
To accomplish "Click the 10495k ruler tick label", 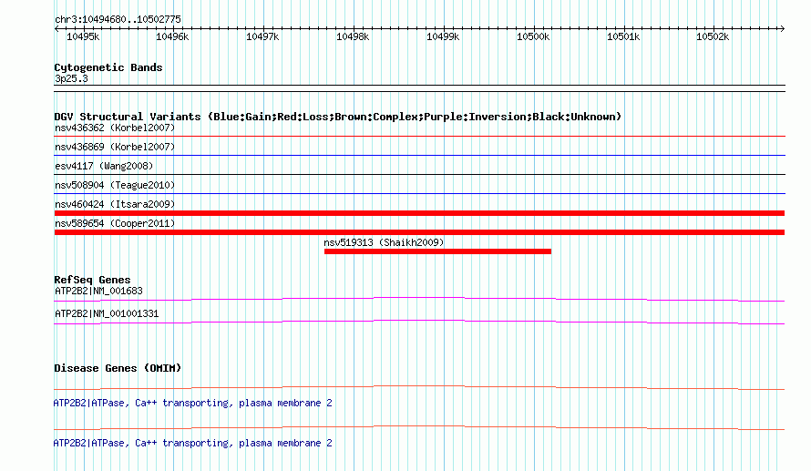I will coord(83,36).
